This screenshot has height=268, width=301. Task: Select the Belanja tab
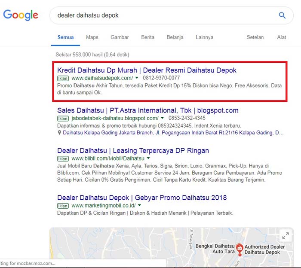(175, 37)
